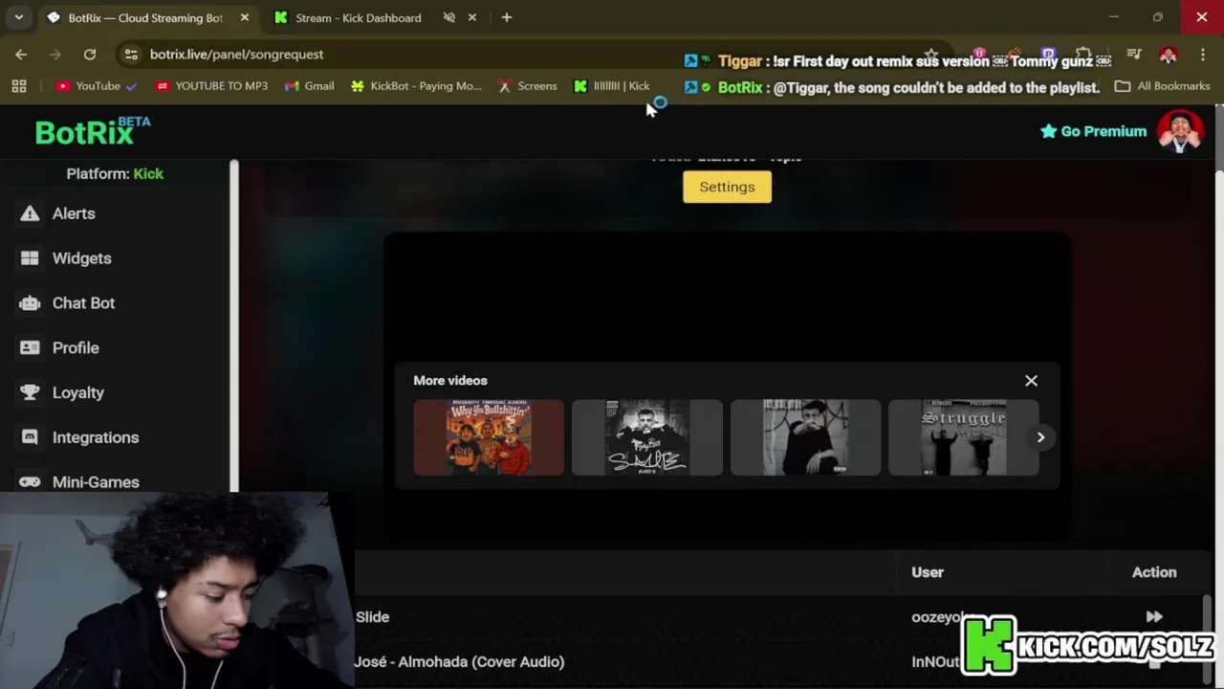Select José - Almohada (Cover Audio) row
This screenshot has width=1224, height=689.
(x=779, y=662)
